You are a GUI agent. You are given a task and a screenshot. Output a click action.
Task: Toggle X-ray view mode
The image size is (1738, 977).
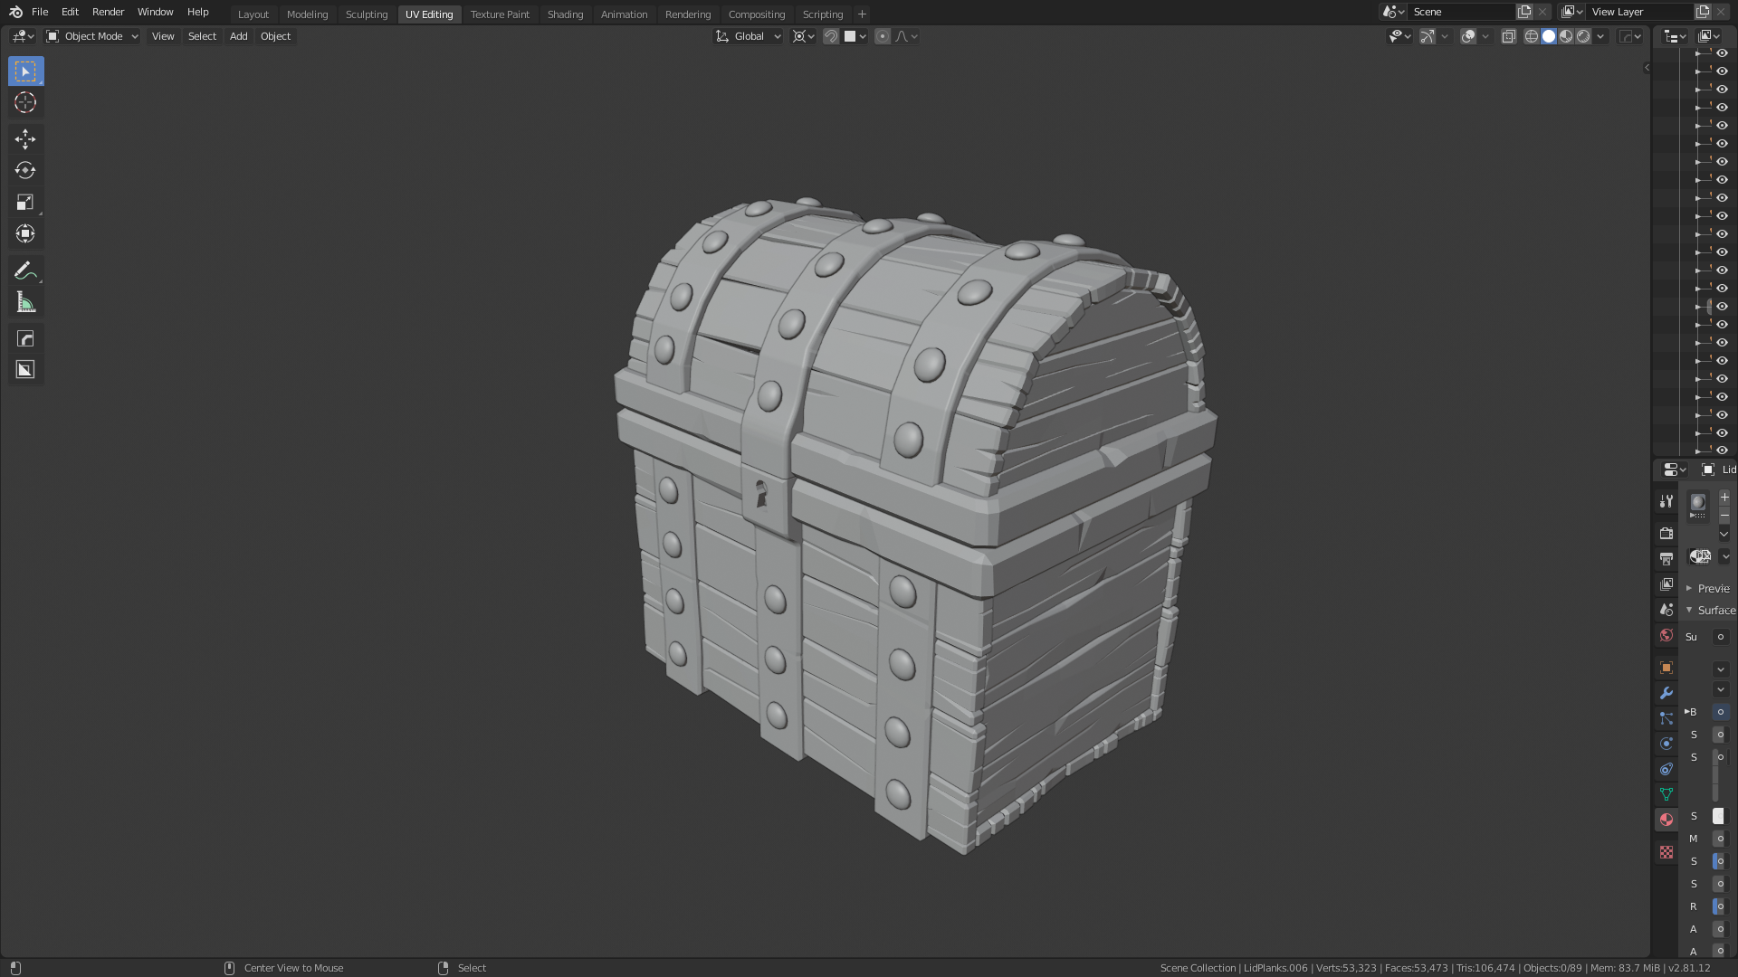tap(1508, 36)
